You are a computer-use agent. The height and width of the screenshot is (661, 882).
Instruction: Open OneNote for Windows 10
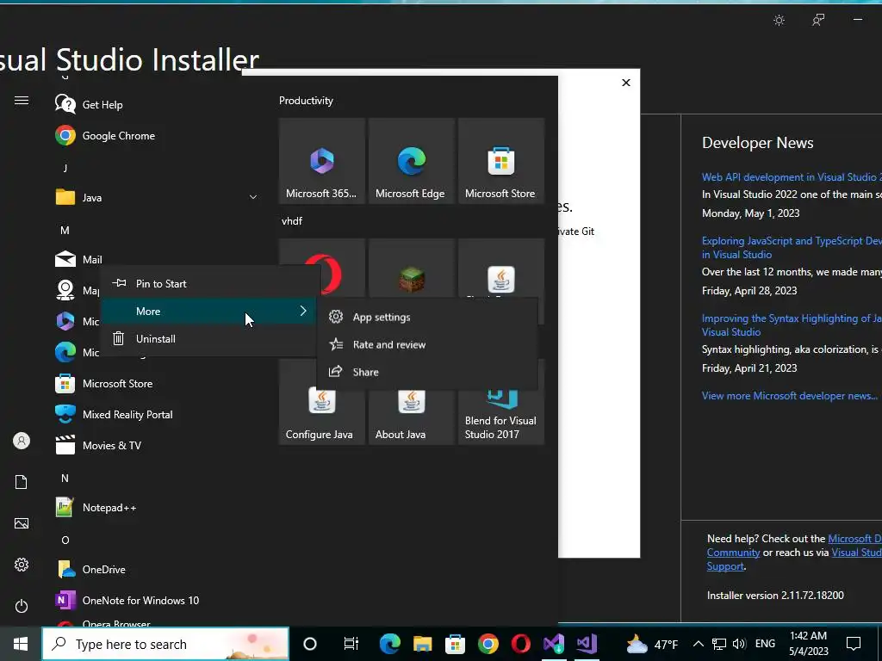(x=140, y=600)
